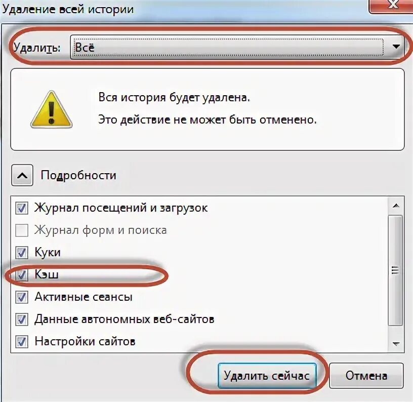Uncheck Журнал посещений и загрузок checkbox
Screen dimensions: 413x402
[22, 208]
